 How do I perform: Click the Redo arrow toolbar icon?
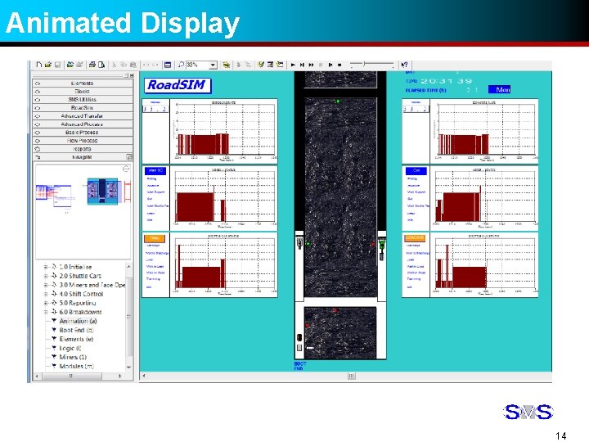[155, 65]
